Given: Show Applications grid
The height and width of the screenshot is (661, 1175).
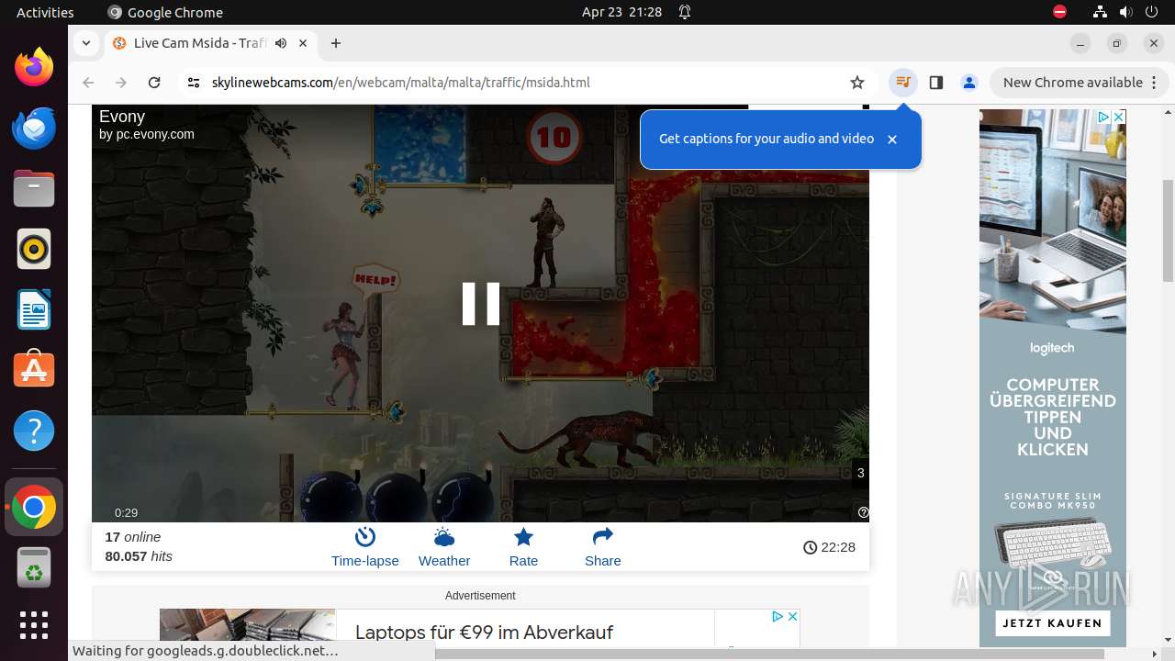Looking at the screenshot, I should (x=34, y=625).
